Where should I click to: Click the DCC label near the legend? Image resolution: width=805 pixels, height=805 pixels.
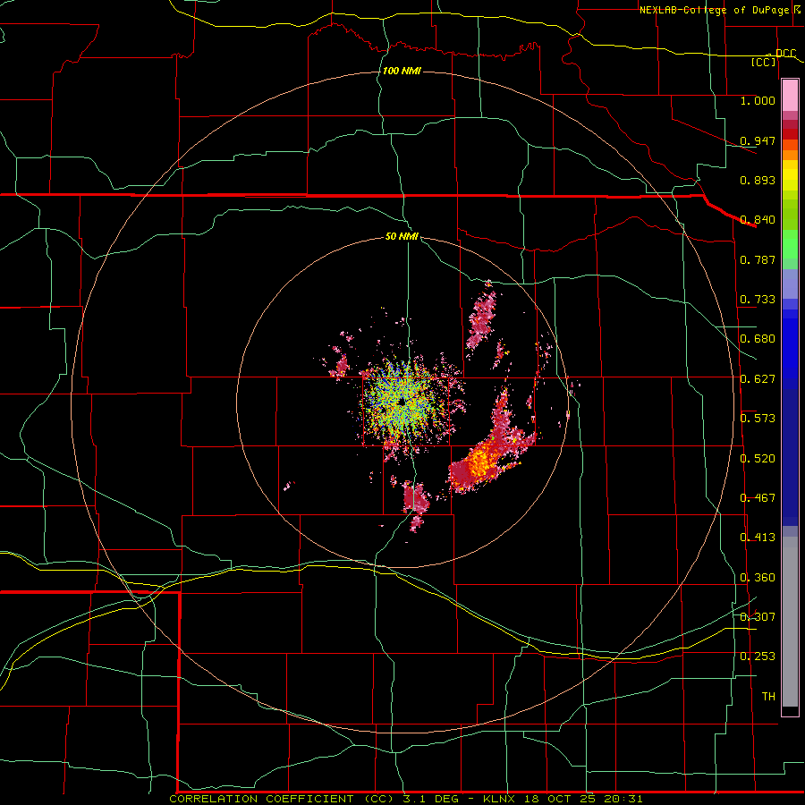pyautogui.click(x=785, y=54)
